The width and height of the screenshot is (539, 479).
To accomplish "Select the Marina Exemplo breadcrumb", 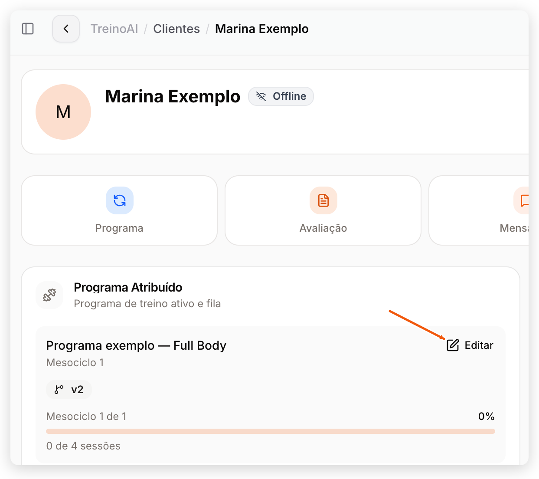I will coord(262,29).
